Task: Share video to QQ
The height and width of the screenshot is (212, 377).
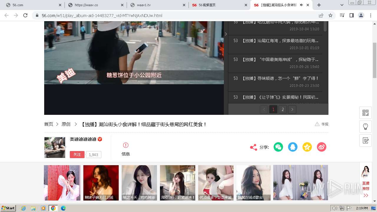Action: tap(293, 147)
